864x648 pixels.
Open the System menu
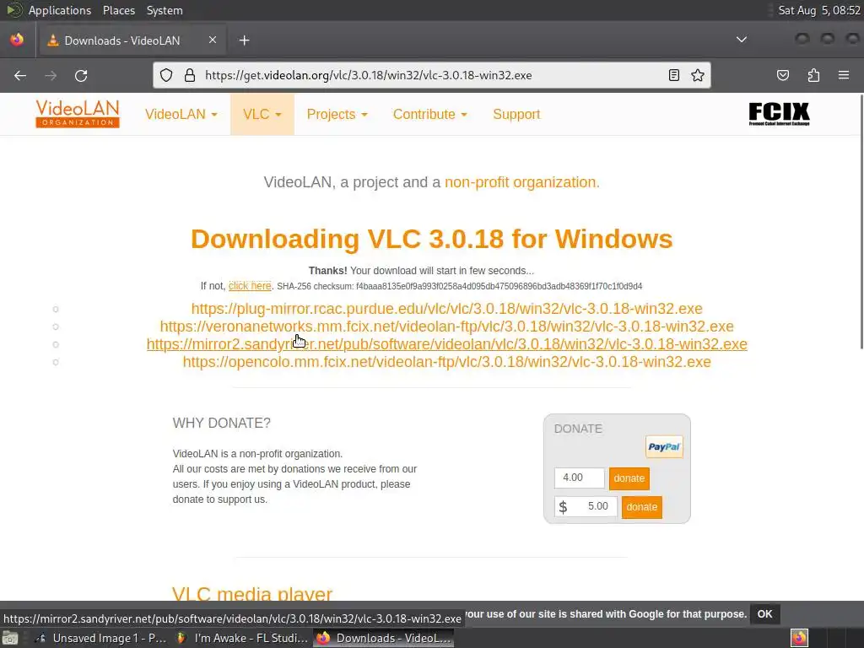(165, 10)
